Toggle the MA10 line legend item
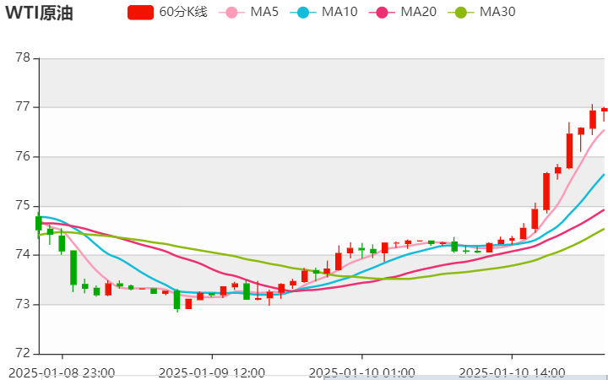The image size is (608, 380). tap(323, 12)
